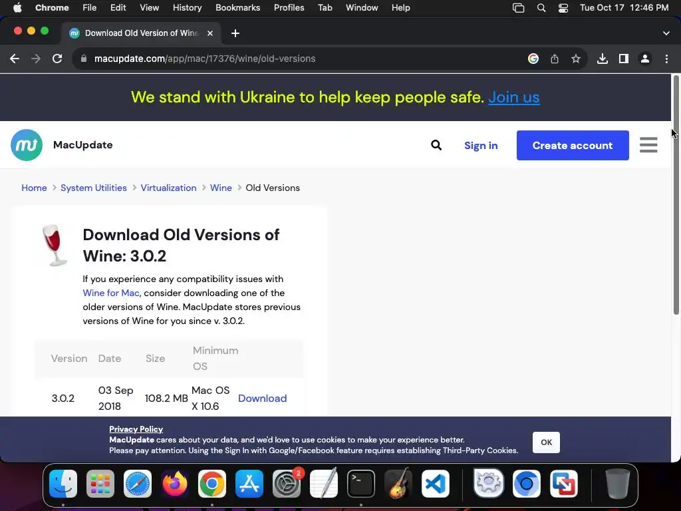Open the Edit menu

[x=118, y=7]
